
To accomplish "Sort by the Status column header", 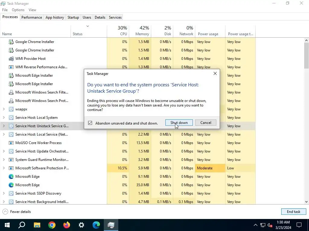I will coord(89,31).
